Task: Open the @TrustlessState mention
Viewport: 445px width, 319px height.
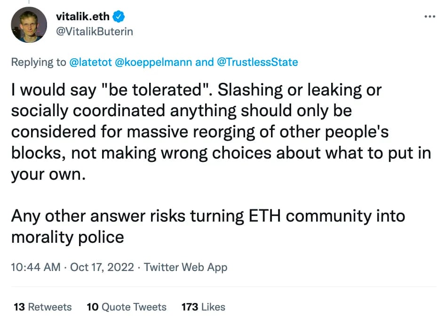Action: click(257, 62)
